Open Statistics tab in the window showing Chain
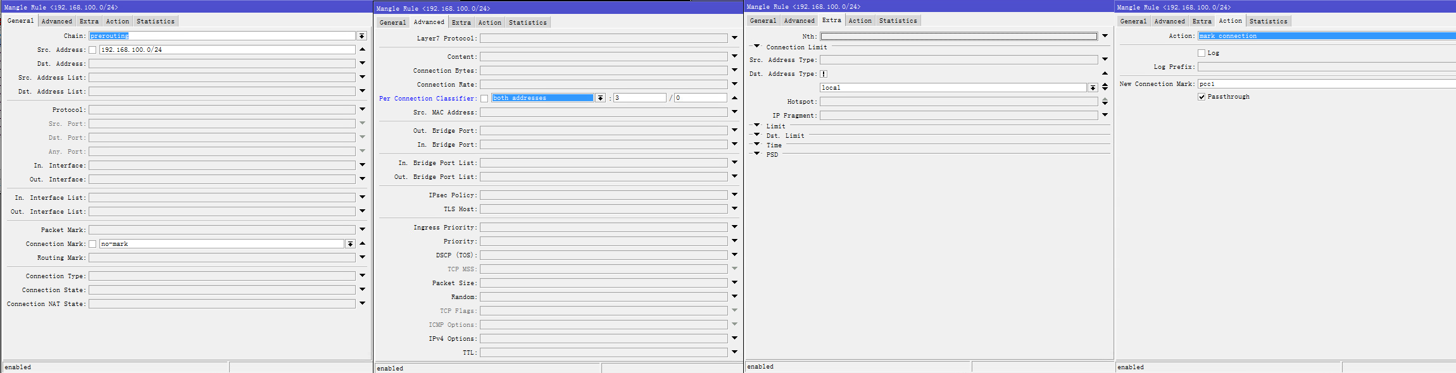 [155, 21]
